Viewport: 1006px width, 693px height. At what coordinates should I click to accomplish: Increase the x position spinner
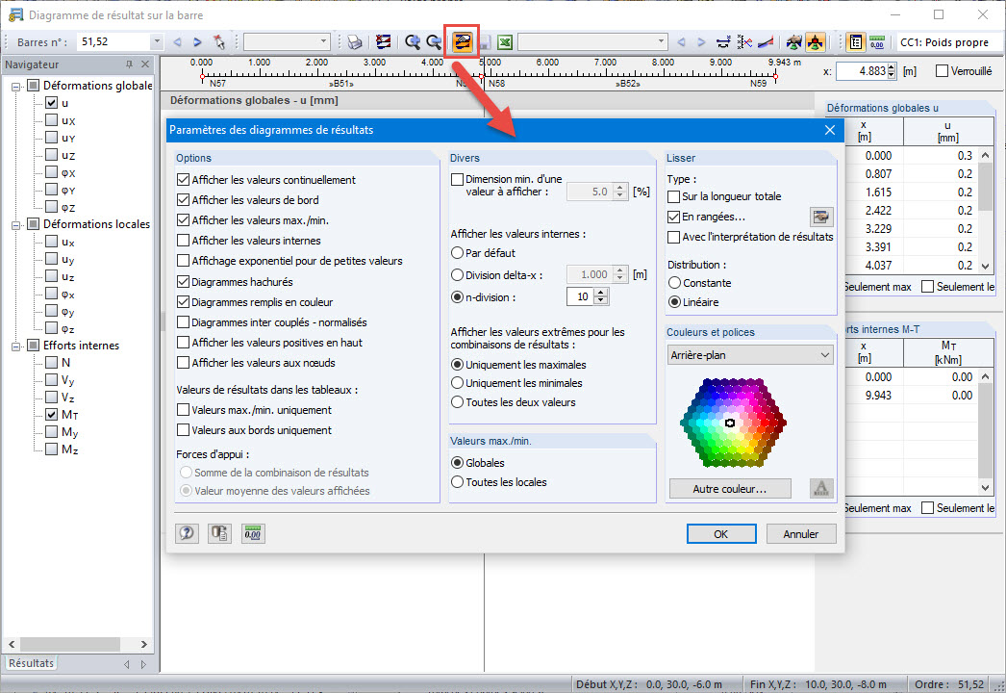(x=892, y=67)
